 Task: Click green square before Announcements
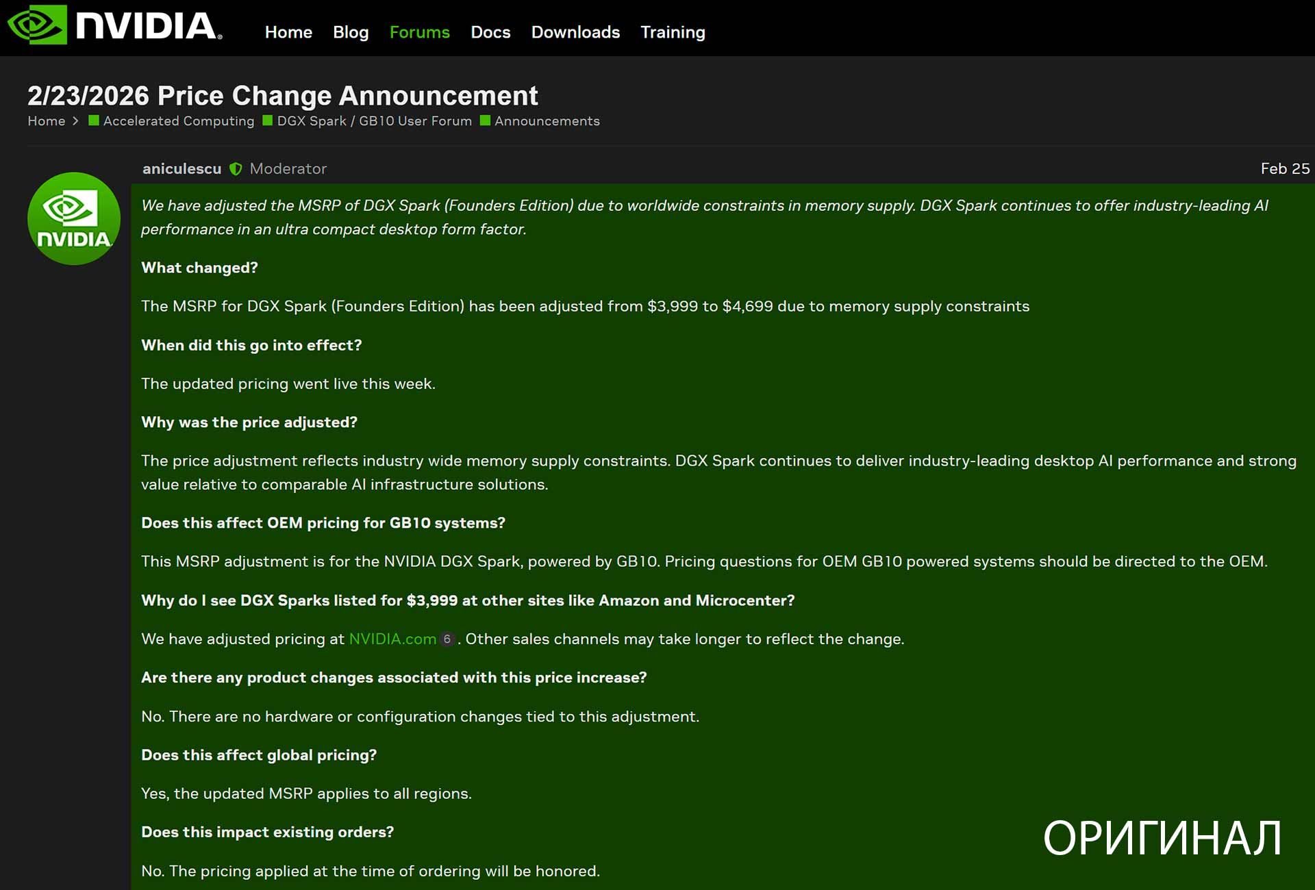click(486, 121)
